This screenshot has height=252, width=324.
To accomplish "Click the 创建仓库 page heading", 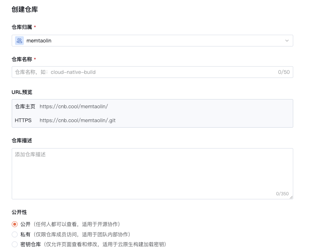I will 25,10.
